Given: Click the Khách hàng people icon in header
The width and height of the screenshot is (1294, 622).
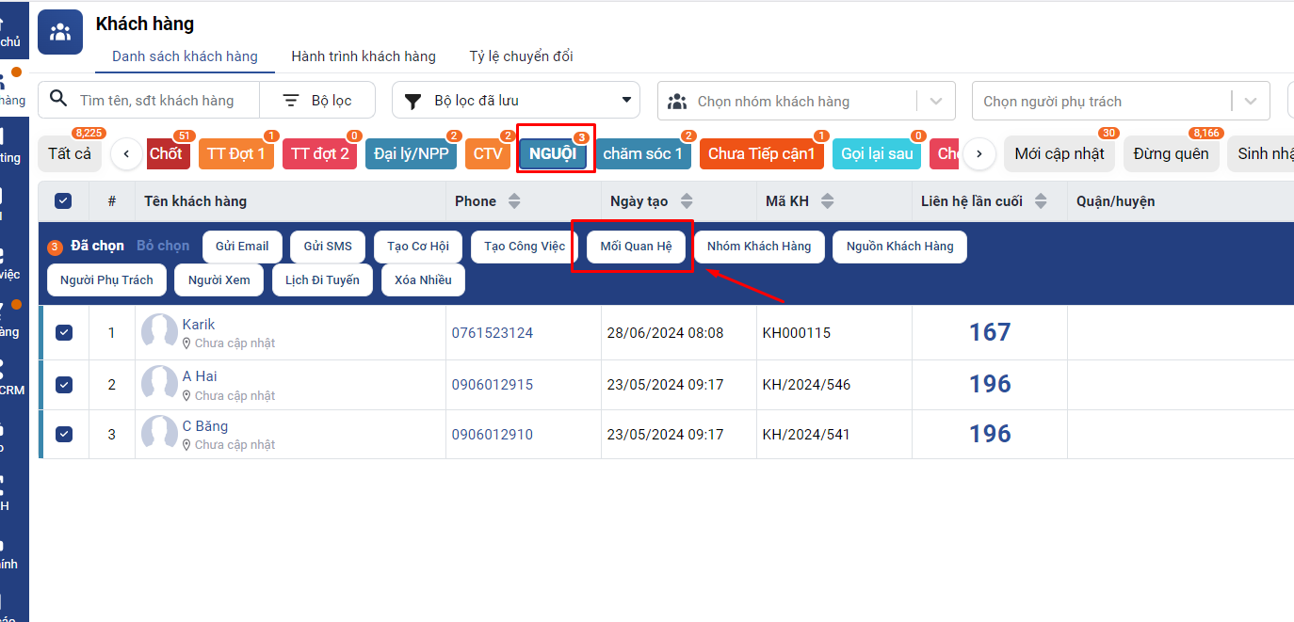Looking at the screenshot, I should (x=60, y=33).
